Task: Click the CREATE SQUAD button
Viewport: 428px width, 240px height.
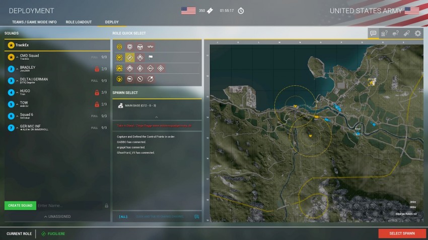Action: coord(20,205)
